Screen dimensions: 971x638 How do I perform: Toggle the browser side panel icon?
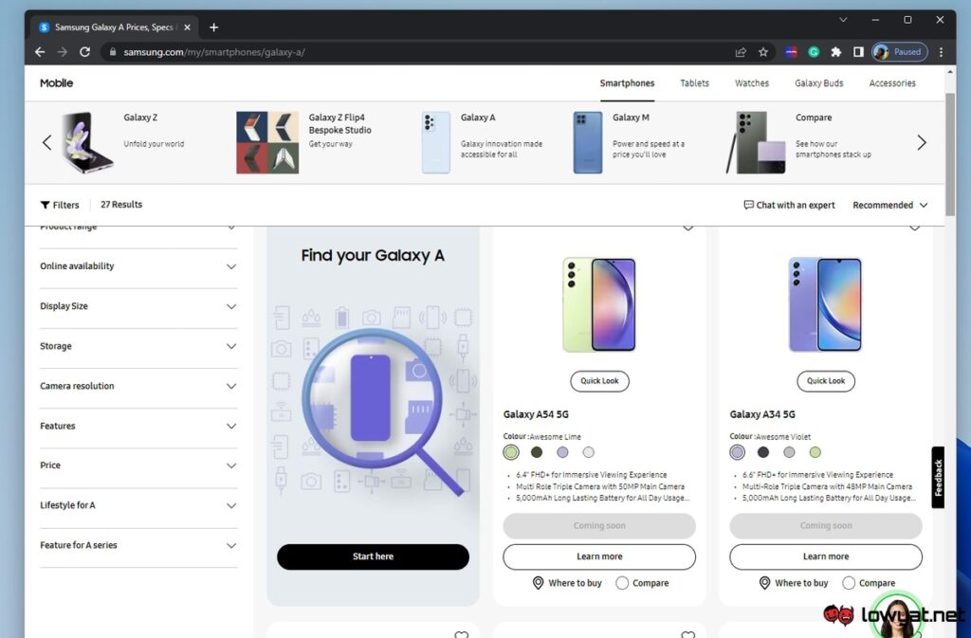(858, 52)
